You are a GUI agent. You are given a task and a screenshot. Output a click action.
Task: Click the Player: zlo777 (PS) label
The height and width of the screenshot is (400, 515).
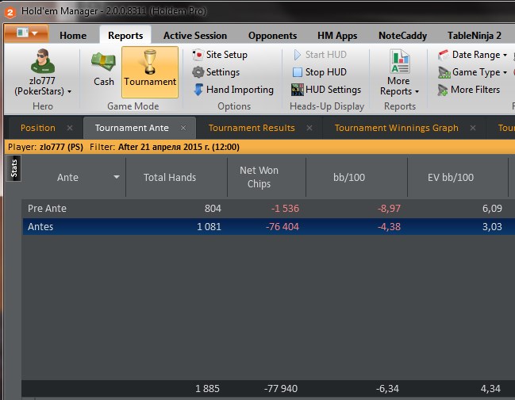(45, 147)
